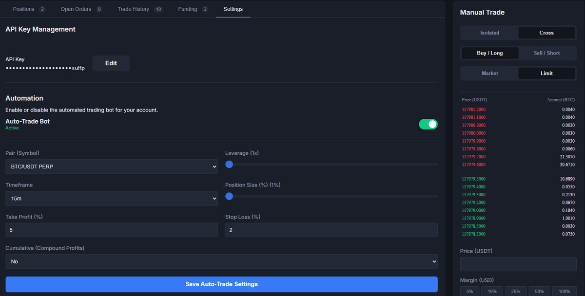Click the Take Profit (%) field
This screenshot has height=296, width=585.
112,230
